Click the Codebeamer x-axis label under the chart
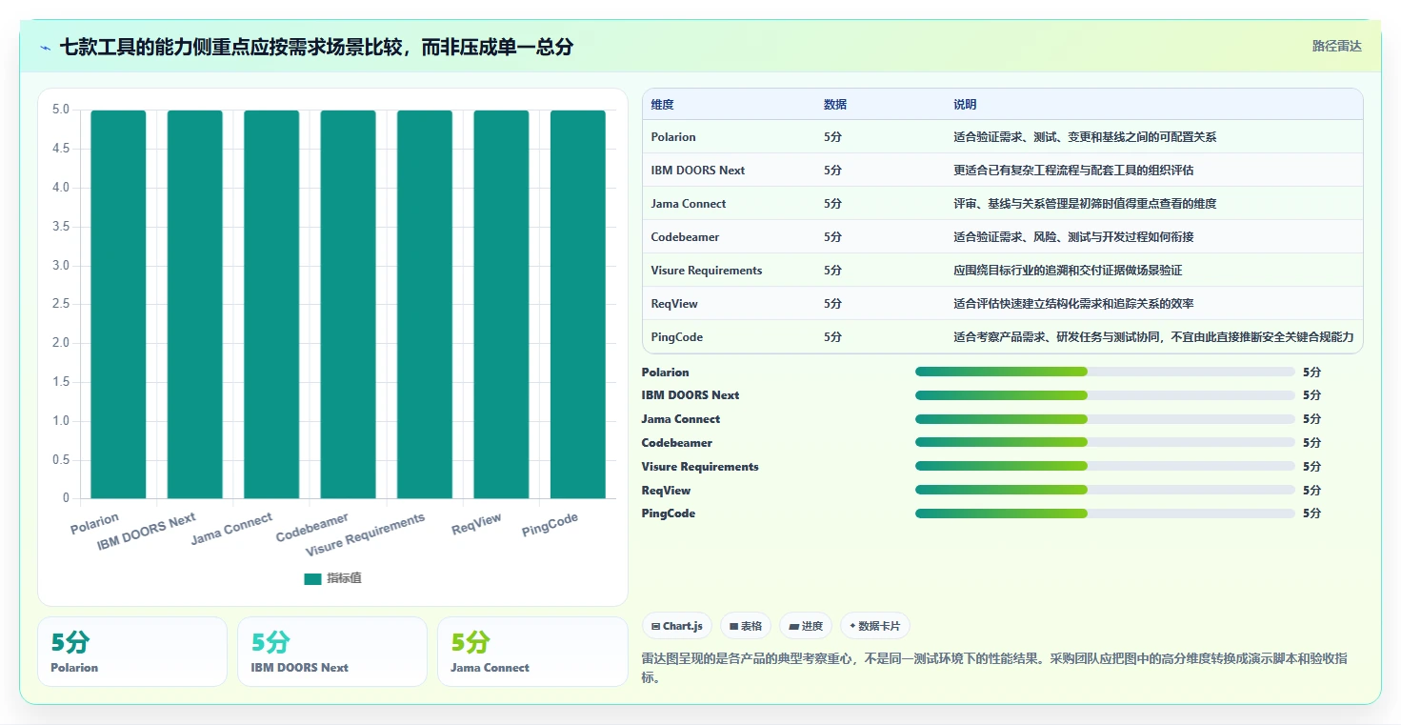Screen dimensions: 1401x725 click(312, 527)
